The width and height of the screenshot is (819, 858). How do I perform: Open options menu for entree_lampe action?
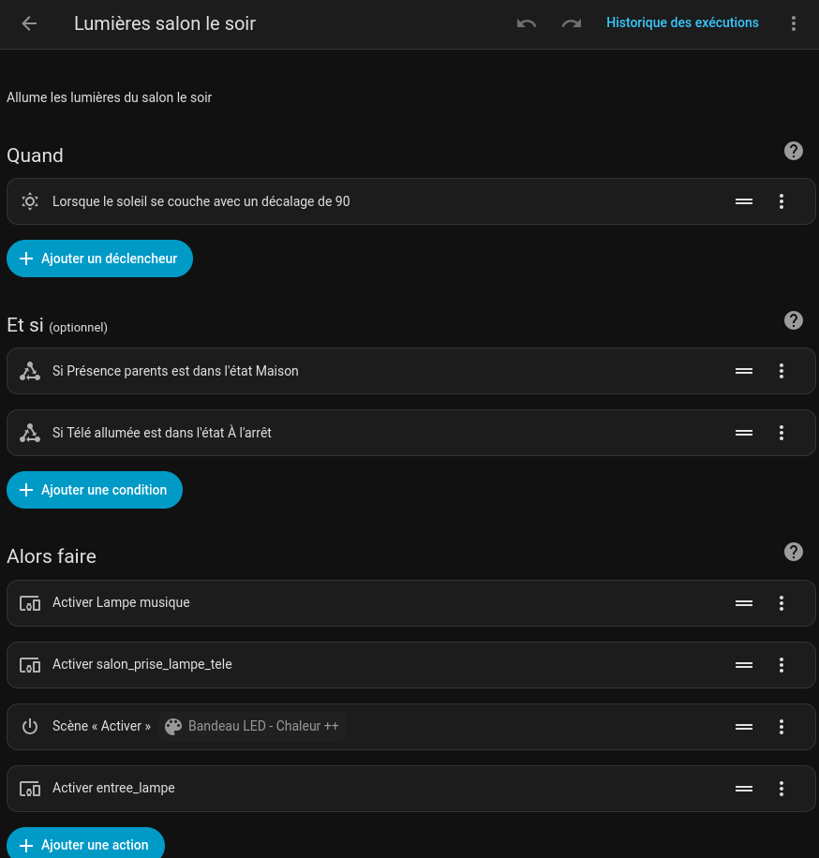coord(782,789)
